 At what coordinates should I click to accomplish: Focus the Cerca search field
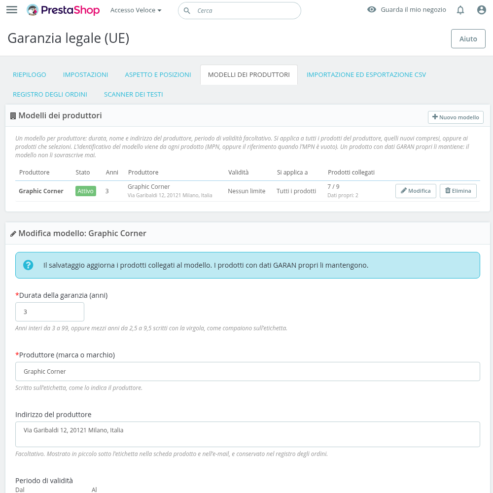240,11
